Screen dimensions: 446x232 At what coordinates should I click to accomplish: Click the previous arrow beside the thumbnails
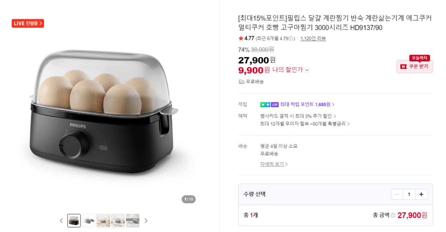coord(62,220)
